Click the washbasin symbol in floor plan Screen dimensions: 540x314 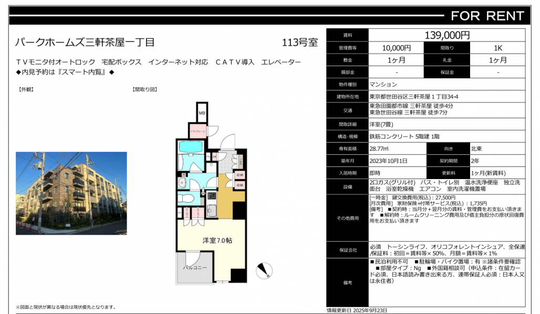coord(182,182)
